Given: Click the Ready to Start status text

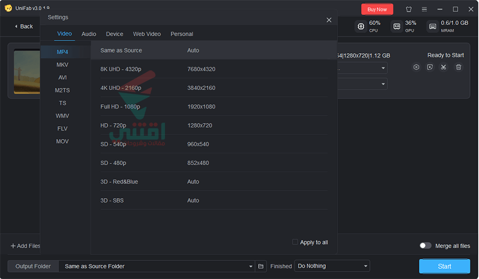Looking at the screenshot, I should click(445, 55).
